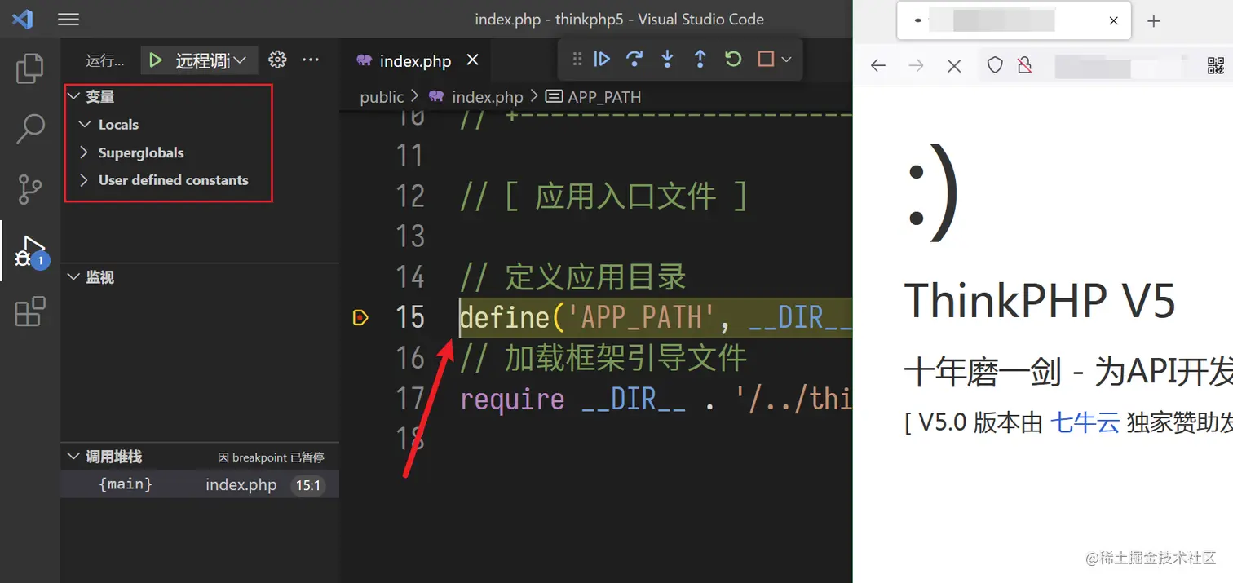Screen dimensions: 1233x583
Task: Grab the debug toolbar drag handle
Action: (x=577, y=59)
